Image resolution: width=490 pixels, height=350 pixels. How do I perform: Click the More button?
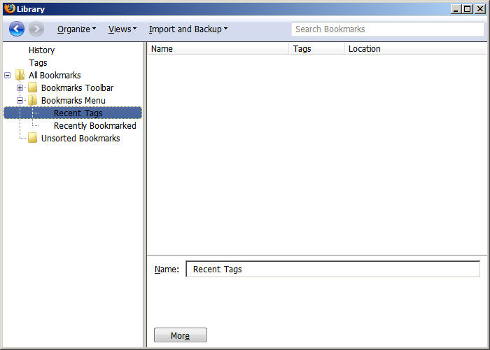[x=181, y=335]
